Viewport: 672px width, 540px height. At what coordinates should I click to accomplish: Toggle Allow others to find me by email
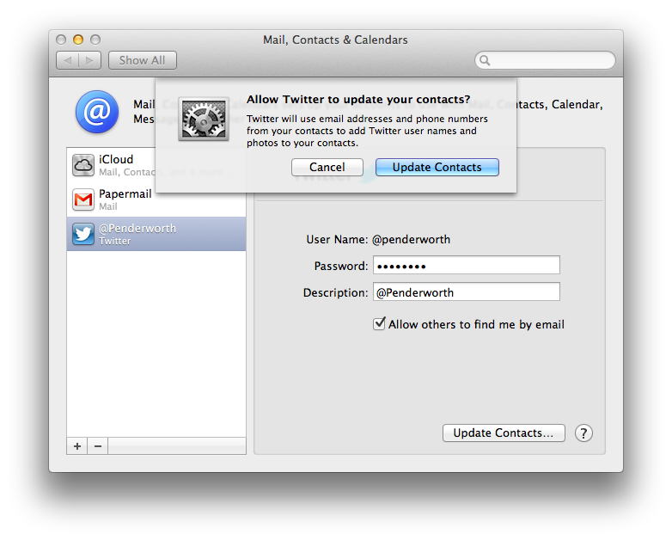click(x=379, y=323)
